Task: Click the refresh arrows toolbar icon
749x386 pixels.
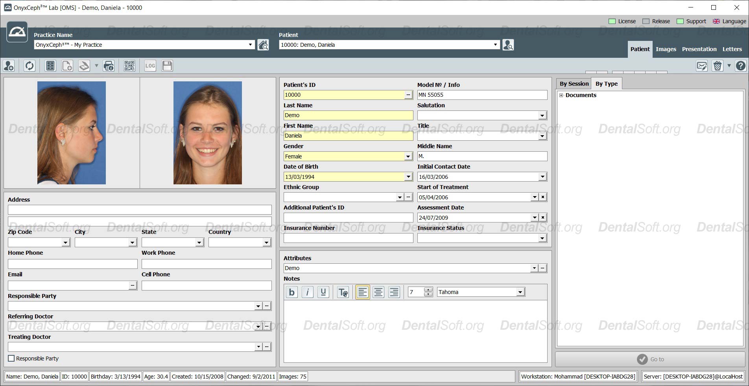Action: click(30, 66)
